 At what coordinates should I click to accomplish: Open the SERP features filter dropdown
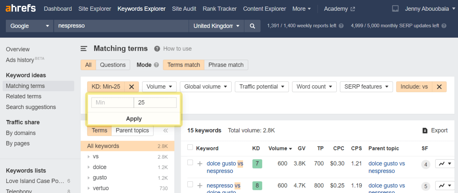click(366, 87)
